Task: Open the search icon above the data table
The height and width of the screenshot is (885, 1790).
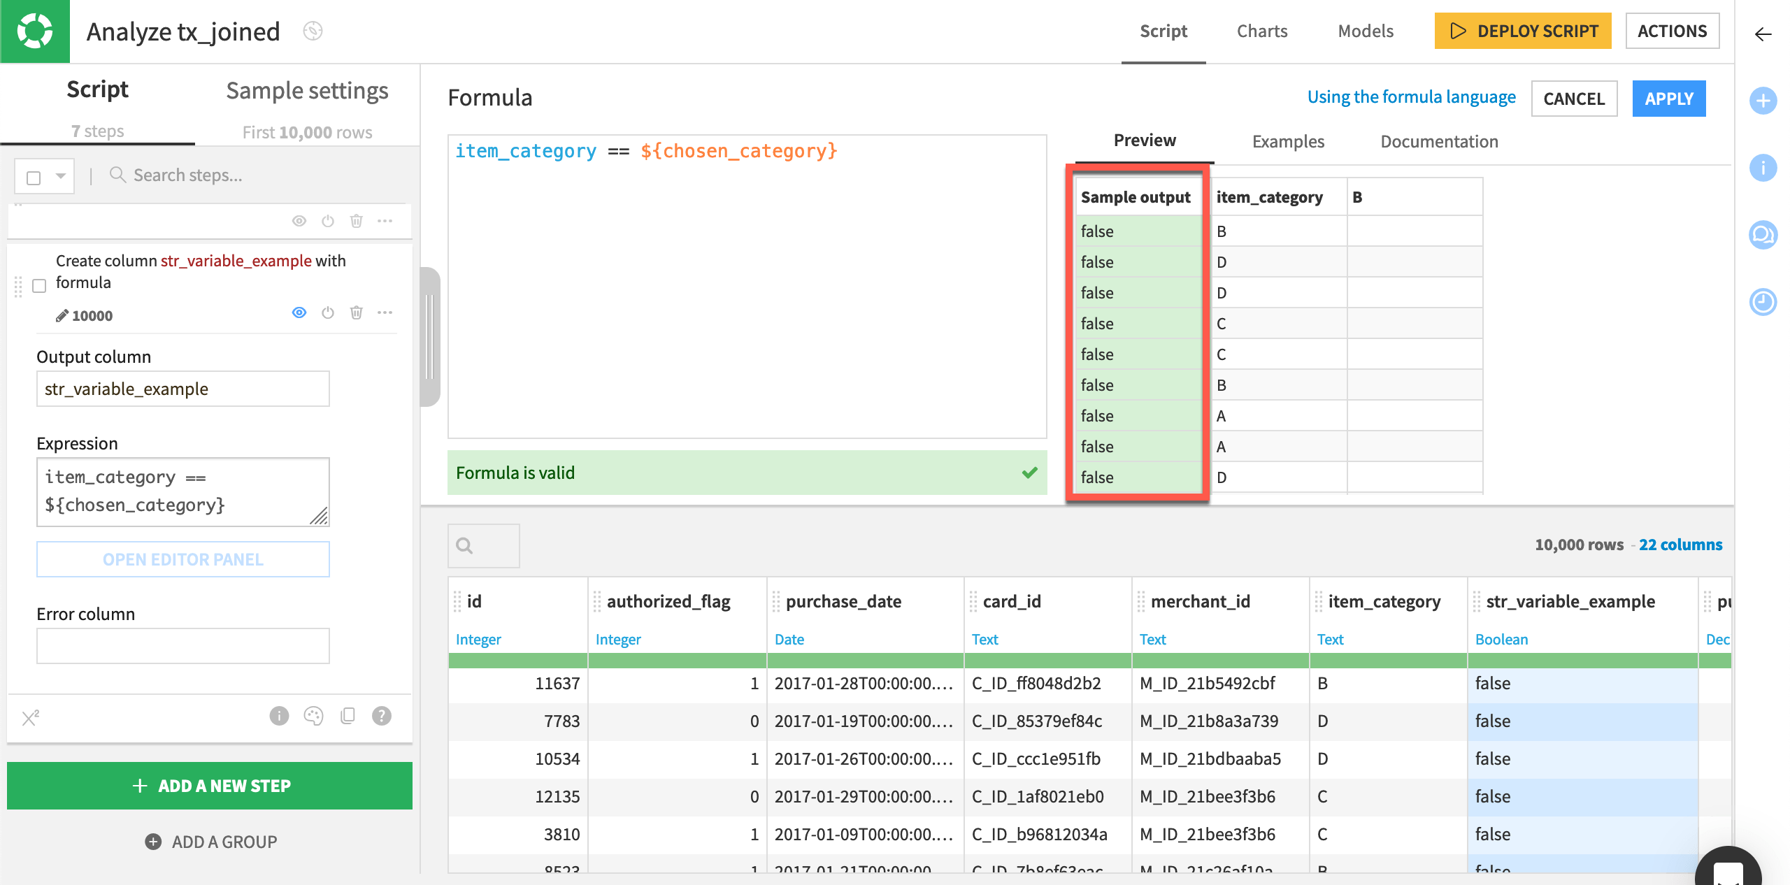Action: coord(464,545)
